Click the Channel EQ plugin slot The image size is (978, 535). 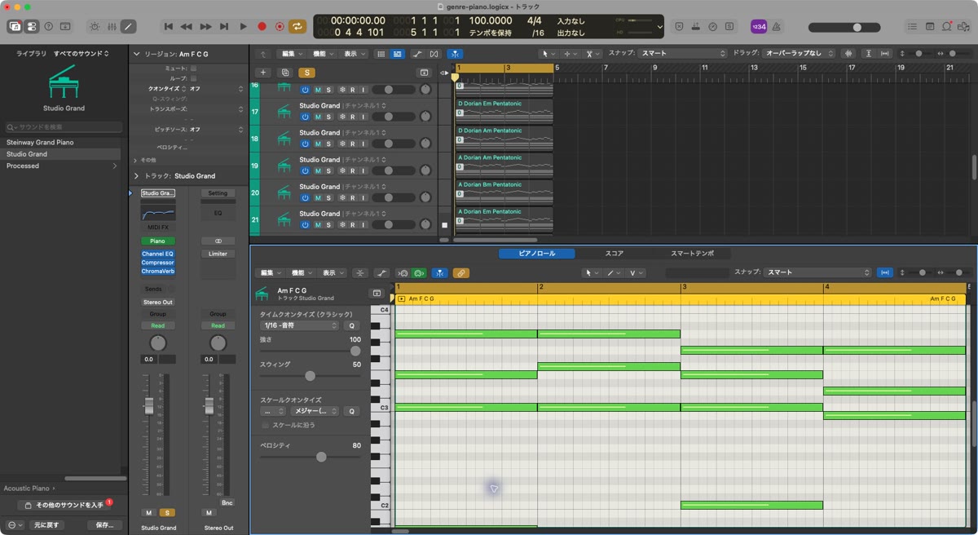coord(157,254)
